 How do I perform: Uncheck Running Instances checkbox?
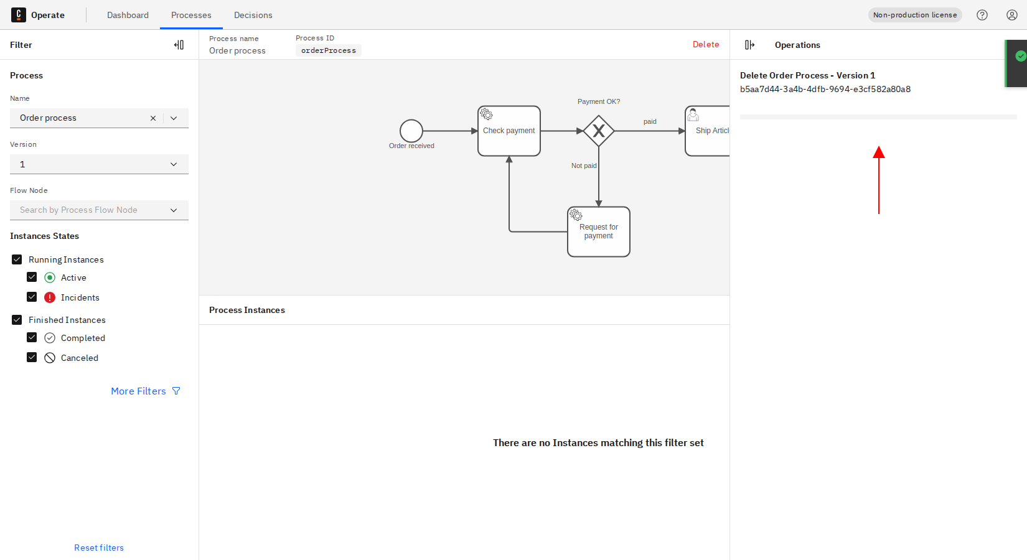click(17, 259)
